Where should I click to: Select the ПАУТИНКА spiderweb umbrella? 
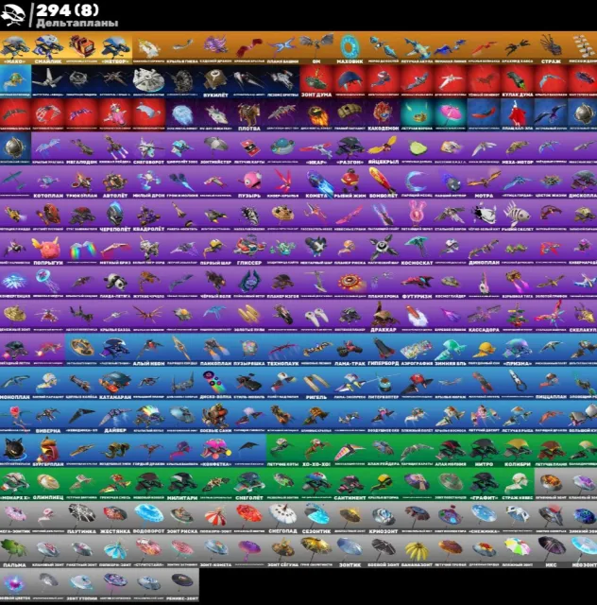coord(82,518)
